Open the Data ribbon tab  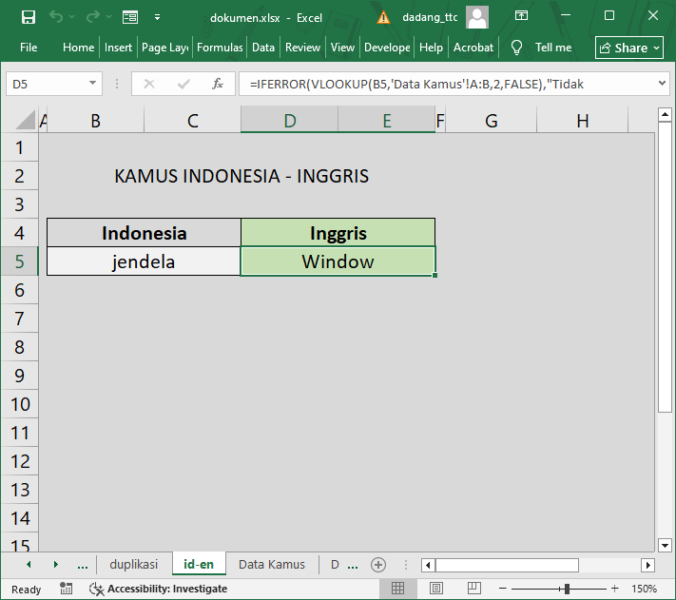[x=263, y=48]
